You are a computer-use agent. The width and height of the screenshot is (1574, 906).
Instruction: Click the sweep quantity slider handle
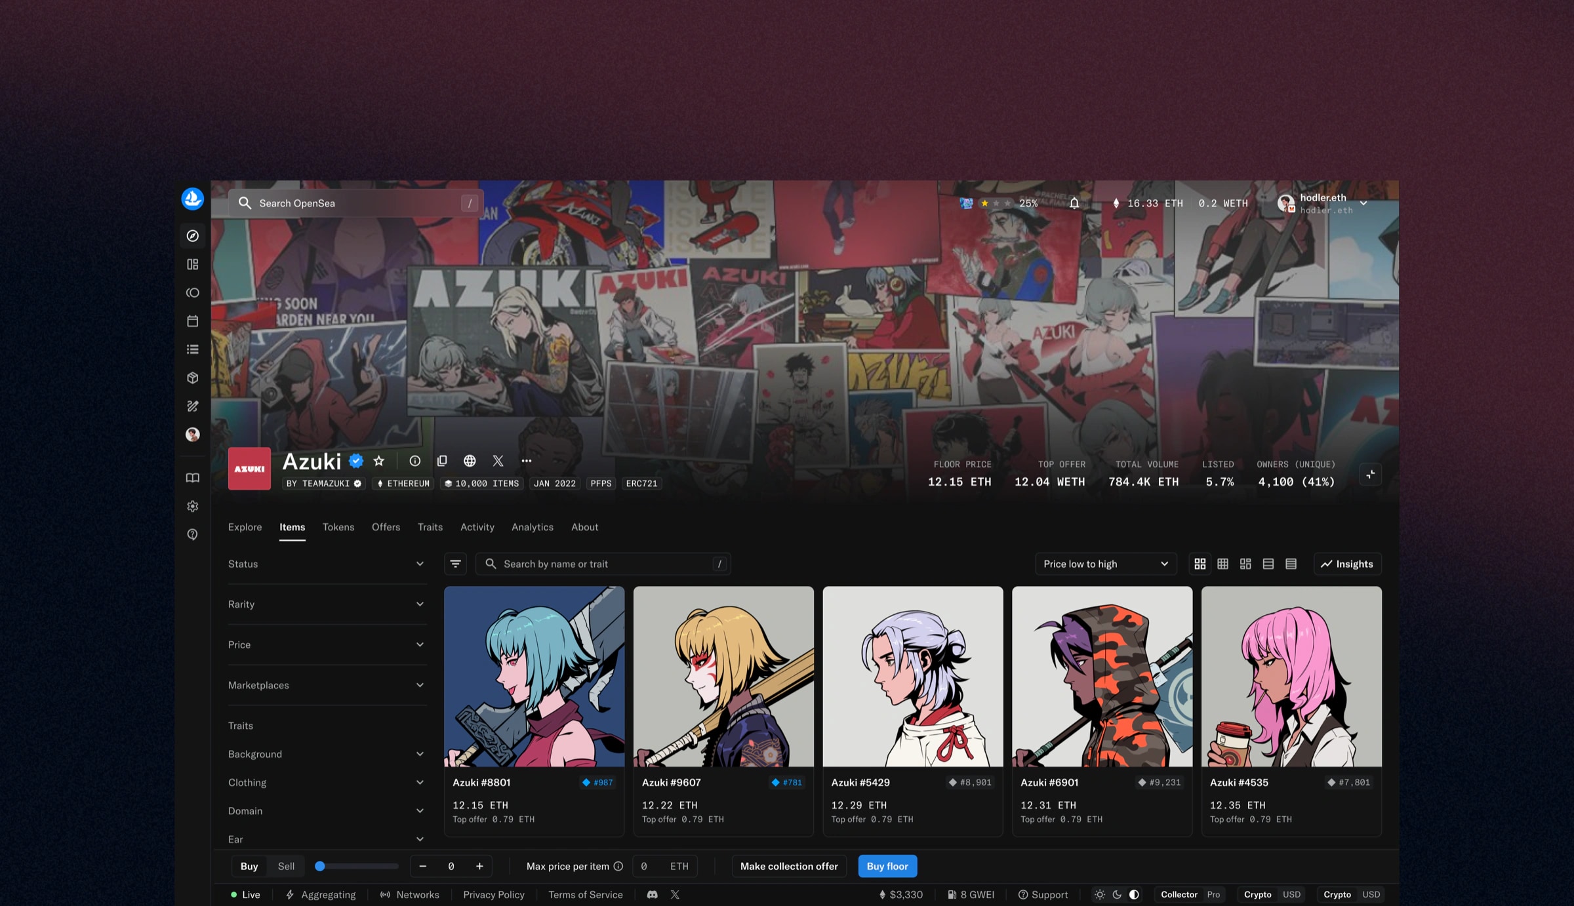tap(319, 866)
